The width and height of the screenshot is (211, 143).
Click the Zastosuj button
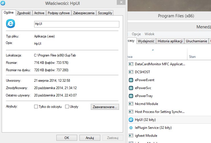[113, 138]
